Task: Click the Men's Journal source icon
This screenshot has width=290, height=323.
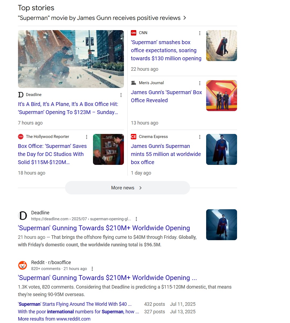Action: [134, 83]
